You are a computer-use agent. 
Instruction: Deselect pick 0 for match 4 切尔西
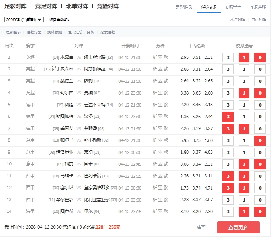click(x=260, y=93)
